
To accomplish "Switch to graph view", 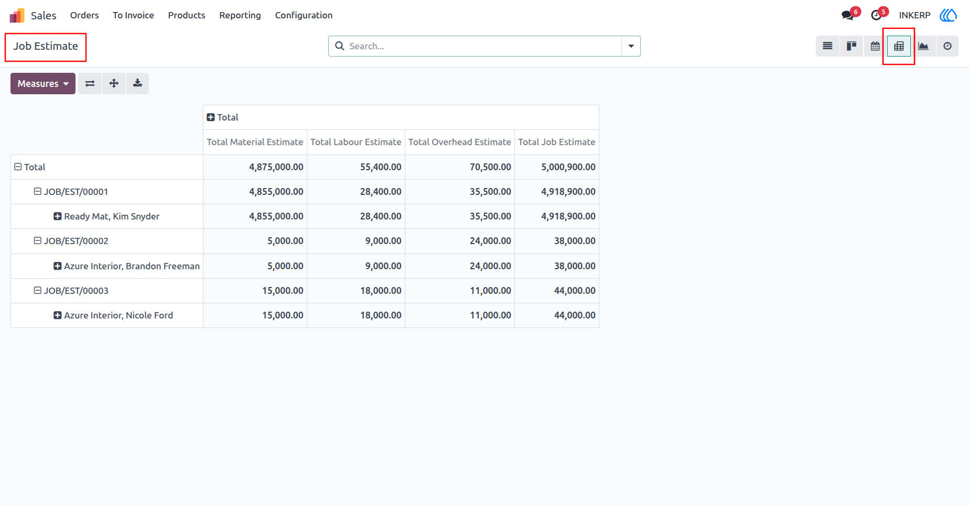I will [x=923, y=46].
